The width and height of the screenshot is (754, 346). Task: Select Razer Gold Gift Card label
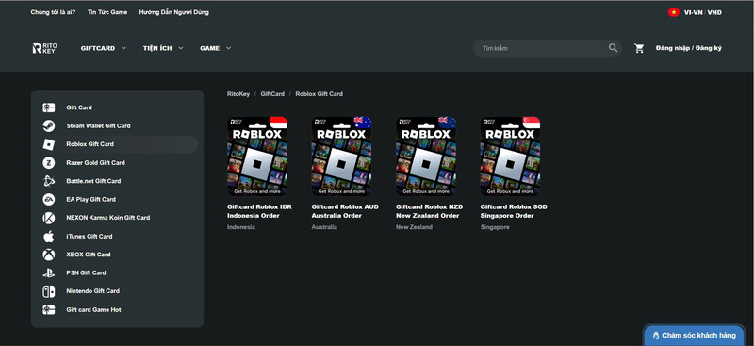click(96, 163)
